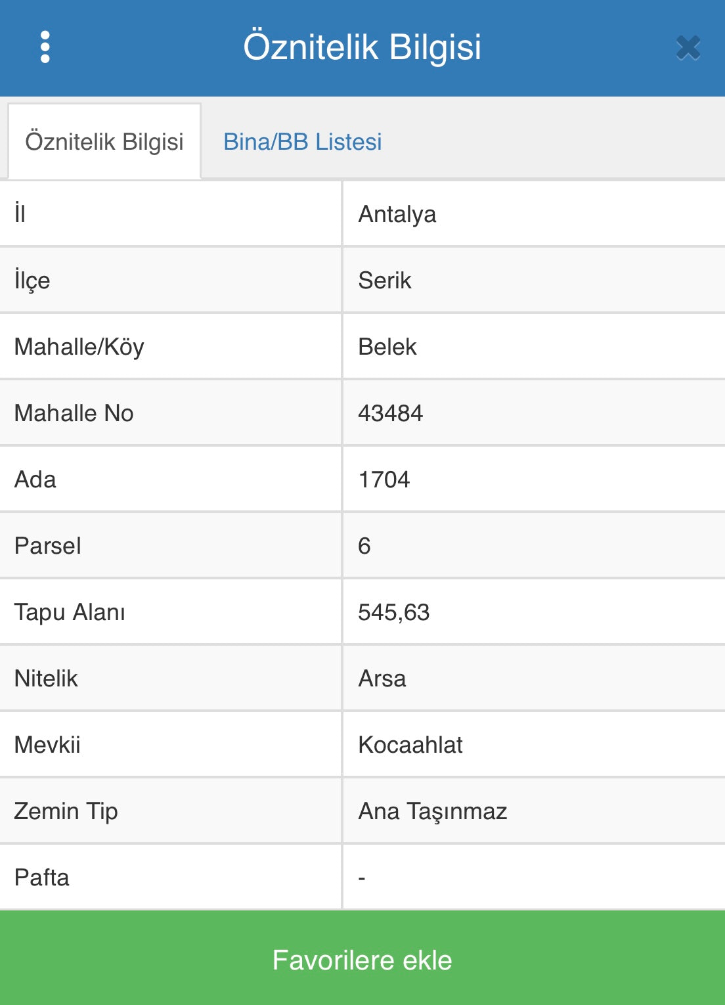Tap the Belek neighborhood value
This screenshot has width=725, height=1005.
(x=387, y=347)
